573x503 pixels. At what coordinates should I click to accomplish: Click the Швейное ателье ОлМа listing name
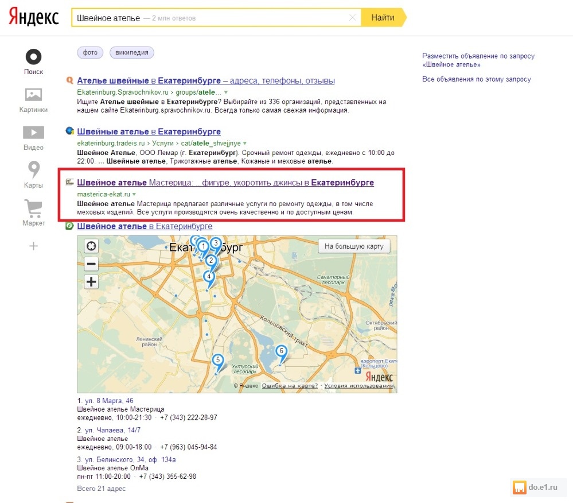click(x=112, y=468)
